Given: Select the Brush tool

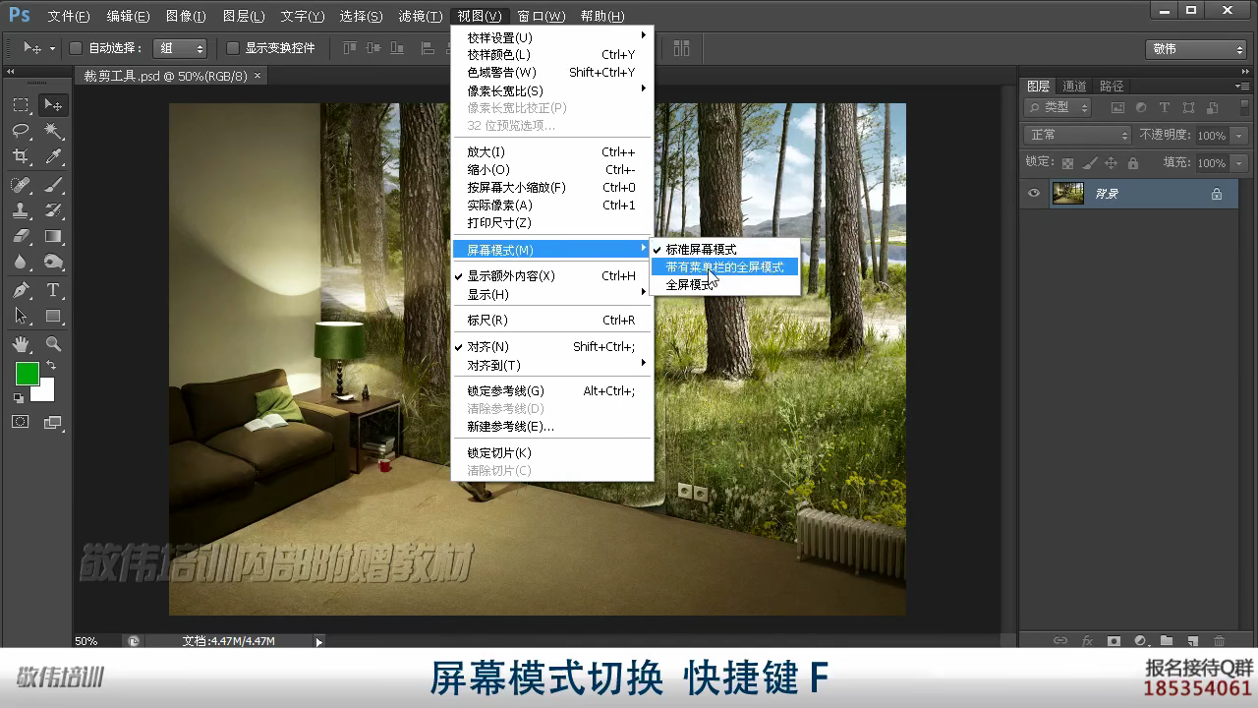Looking at the screenshot, I should [53, 185].
